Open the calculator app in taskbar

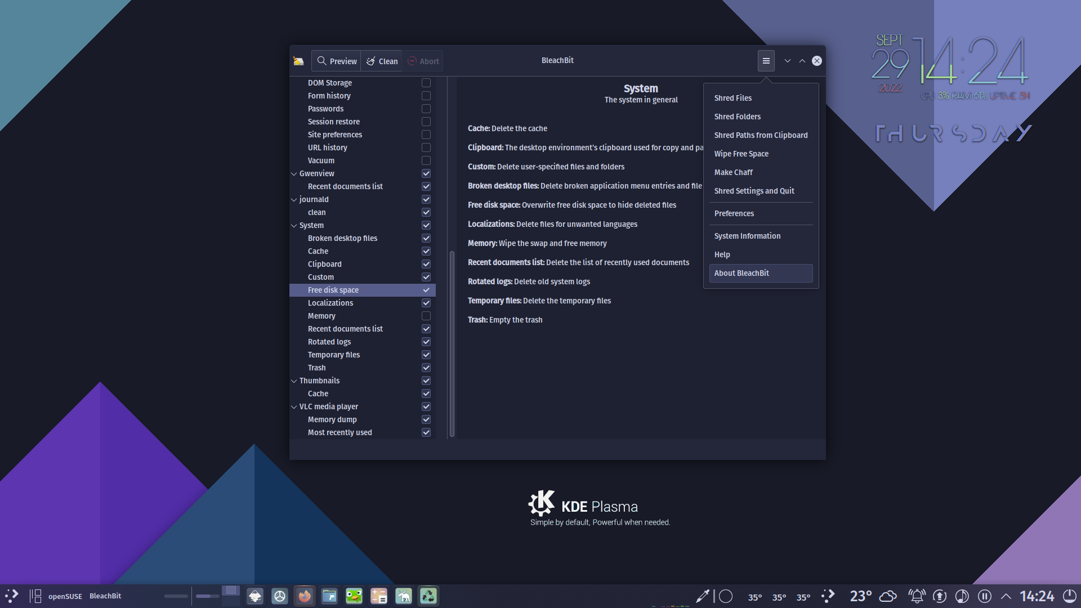[x=379, y=596]
